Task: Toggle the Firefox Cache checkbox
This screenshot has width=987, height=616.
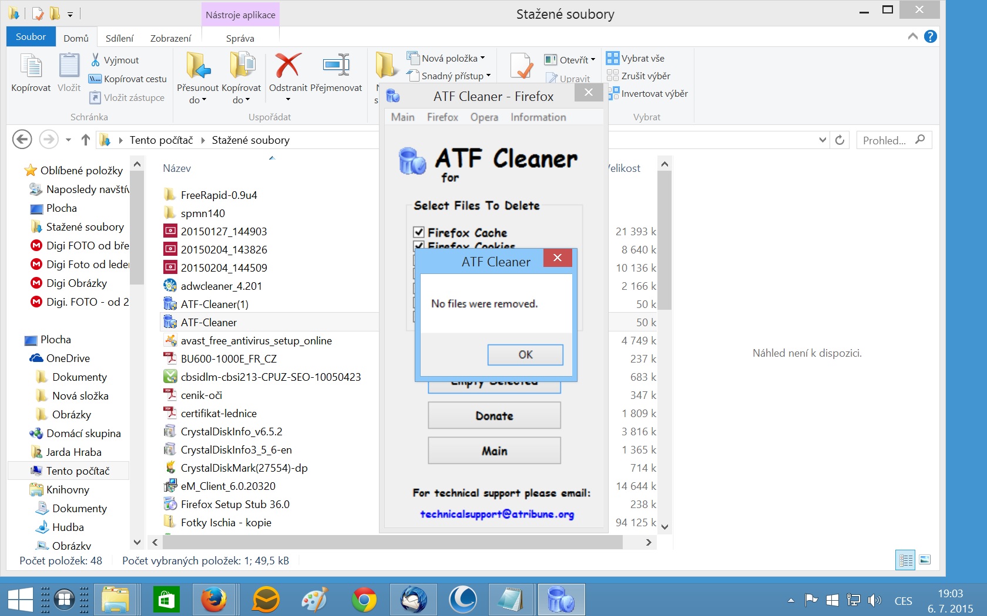Action: click(419, 232)
